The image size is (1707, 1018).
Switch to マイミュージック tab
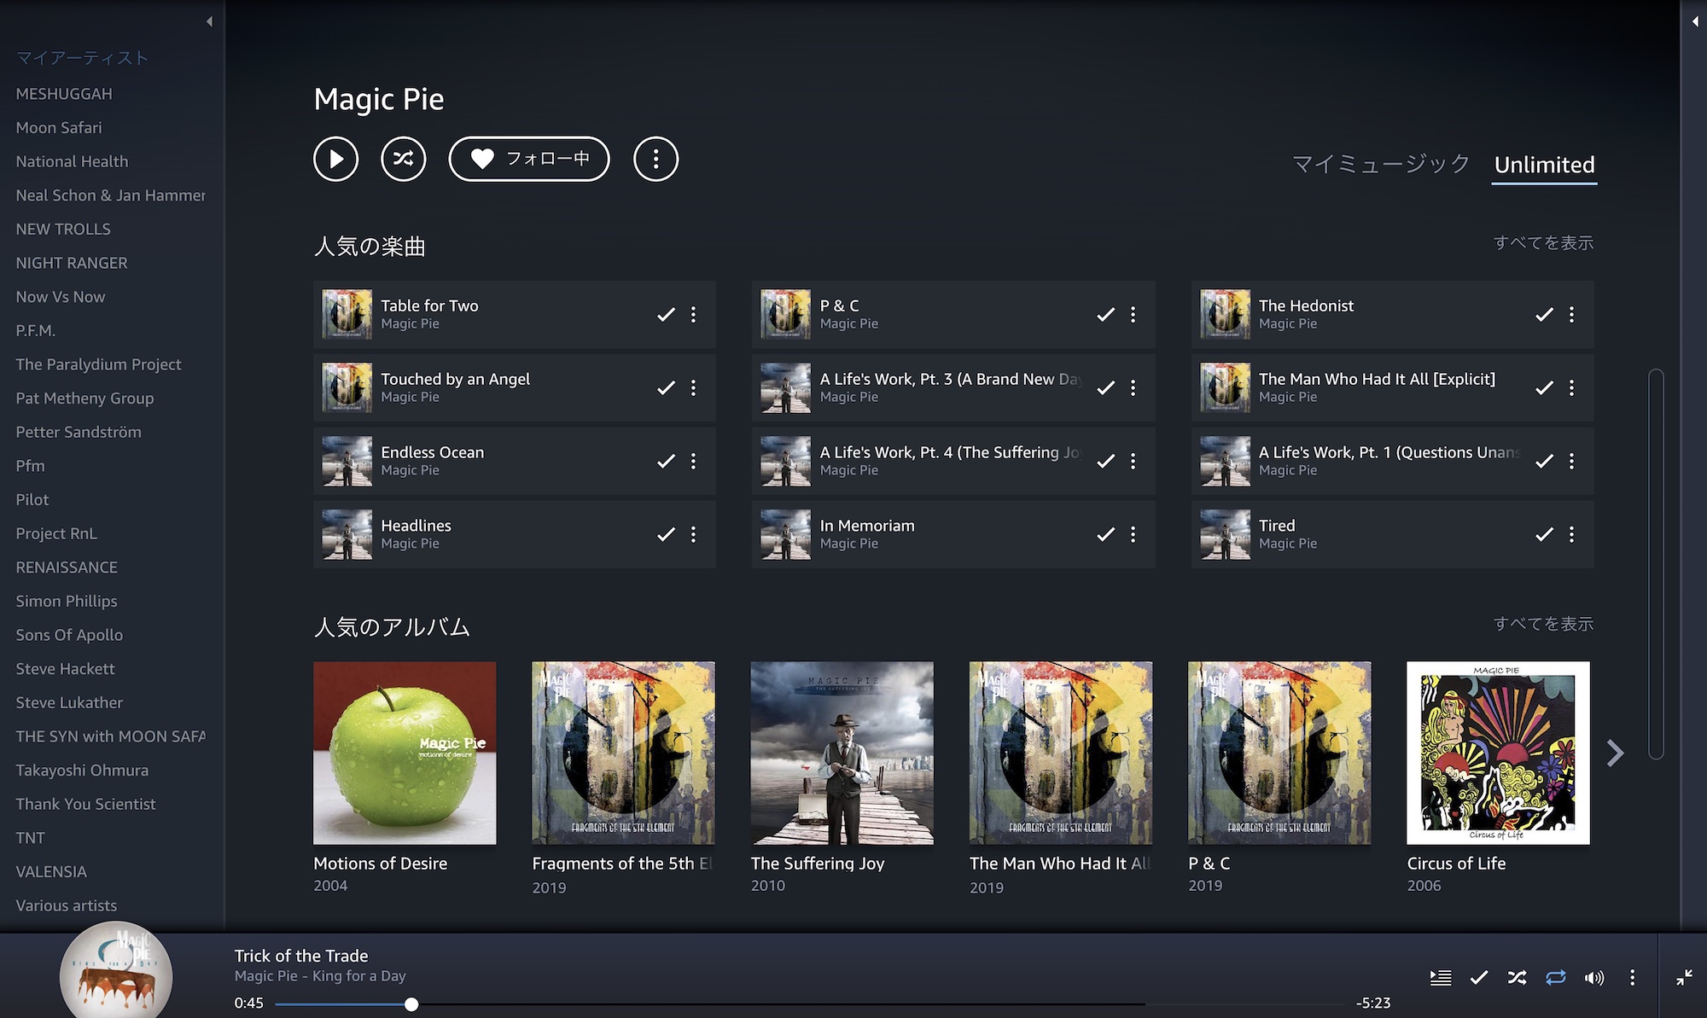(1380, 164)
